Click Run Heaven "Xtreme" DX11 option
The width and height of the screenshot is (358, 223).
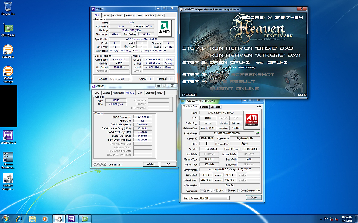pos(255,55)
